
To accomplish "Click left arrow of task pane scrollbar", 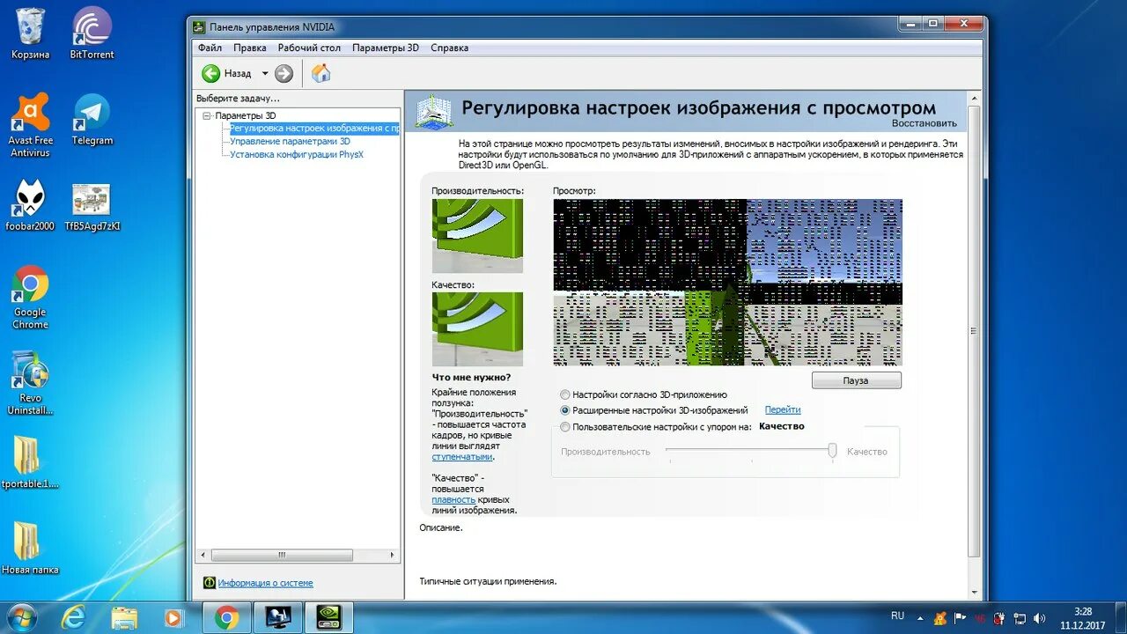I will click(x=203, y=555).
